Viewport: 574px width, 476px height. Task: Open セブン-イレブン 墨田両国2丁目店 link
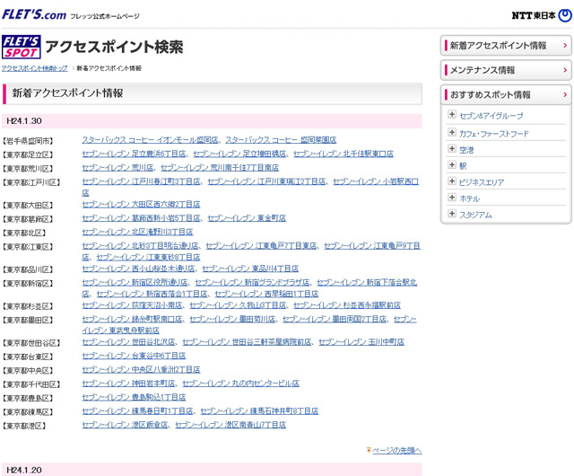[x=335, y=320]
